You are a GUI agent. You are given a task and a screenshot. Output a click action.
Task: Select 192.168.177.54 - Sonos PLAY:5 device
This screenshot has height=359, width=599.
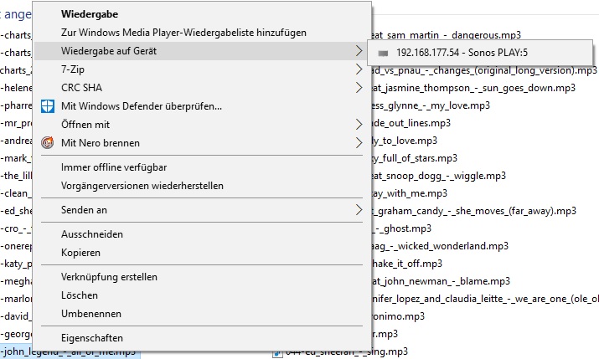click(468, 52)
